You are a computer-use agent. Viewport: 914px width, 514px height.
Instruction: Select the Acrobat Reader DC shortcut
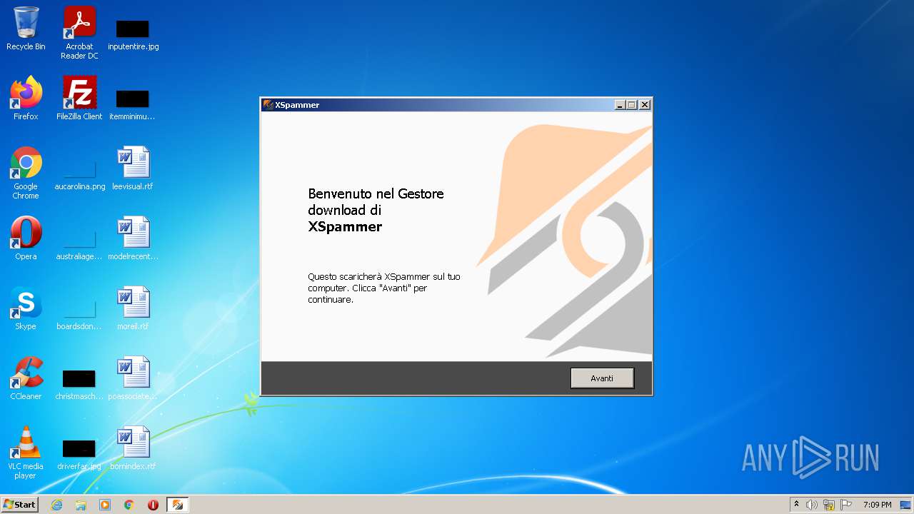pos(79,33)
